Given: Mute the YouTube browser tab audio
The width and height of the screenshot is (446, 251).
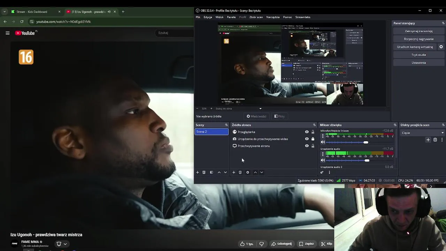Looking at the screenshot, I should point(109,12).
